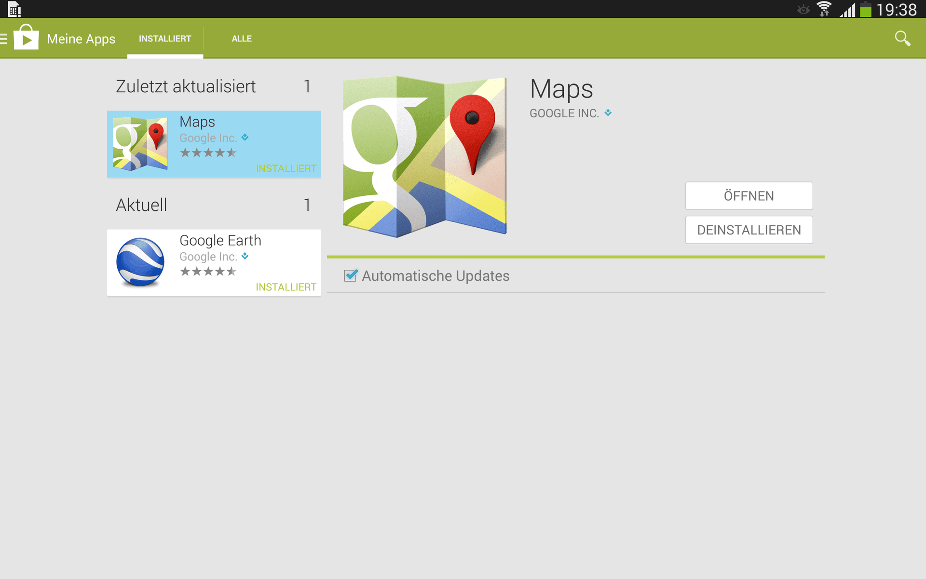Tap the battery status icon
This screenshot has width=926, height=579.
click(x=866, y=9)
